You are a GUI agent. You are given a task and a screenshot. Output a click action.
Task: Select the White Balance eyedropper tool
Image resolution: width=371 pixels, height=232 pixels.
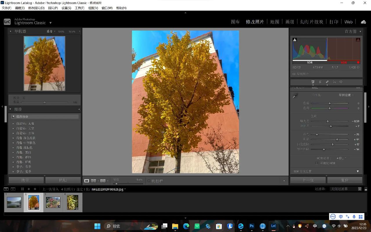tap(294, 96)
